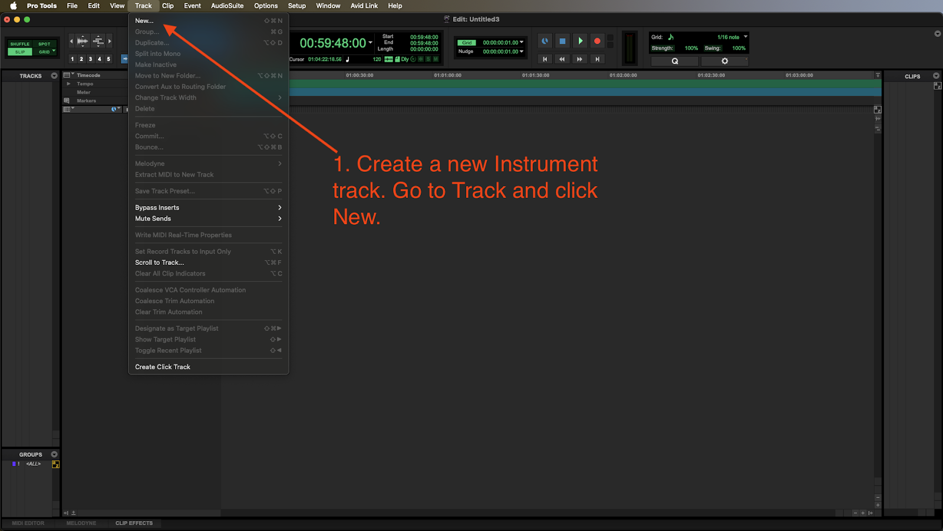This screenshot has height=531, width=943.
Task: Click the red Record button
Action: pyautogui.click(x=597, y=41)
